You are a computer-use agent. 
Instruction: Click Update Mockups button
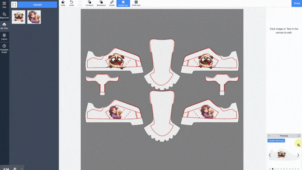pyautogui.click(x=276, y=140)
